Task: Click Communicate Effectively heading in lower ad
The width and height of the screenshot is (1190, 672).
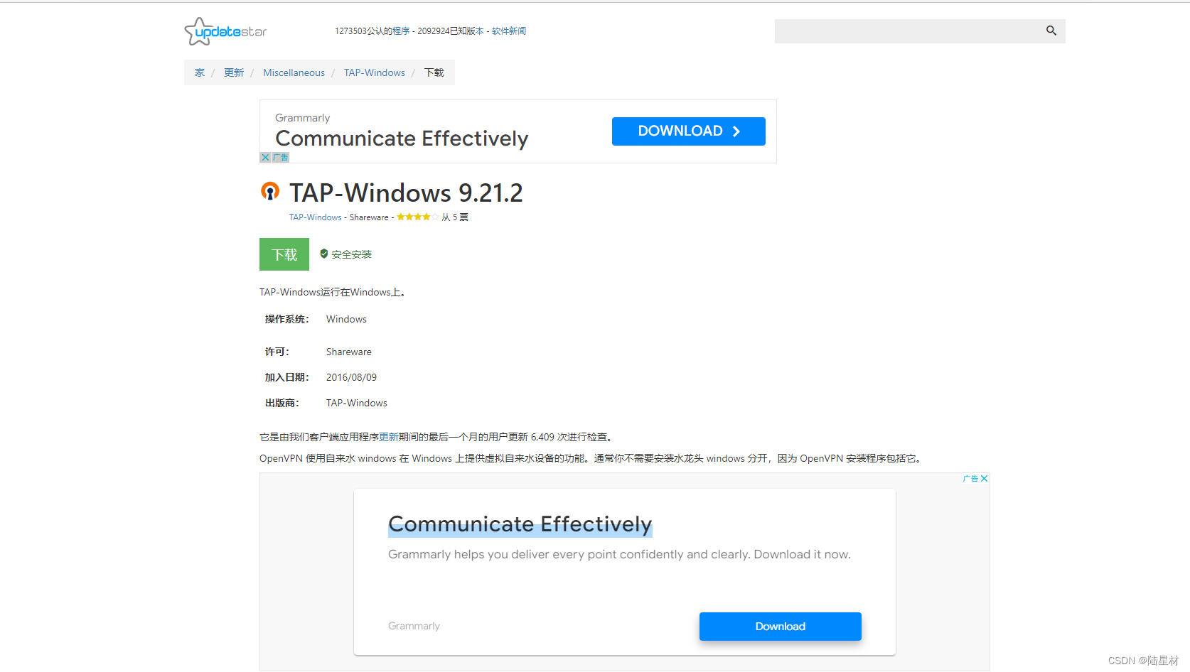Action: point(520,524)
